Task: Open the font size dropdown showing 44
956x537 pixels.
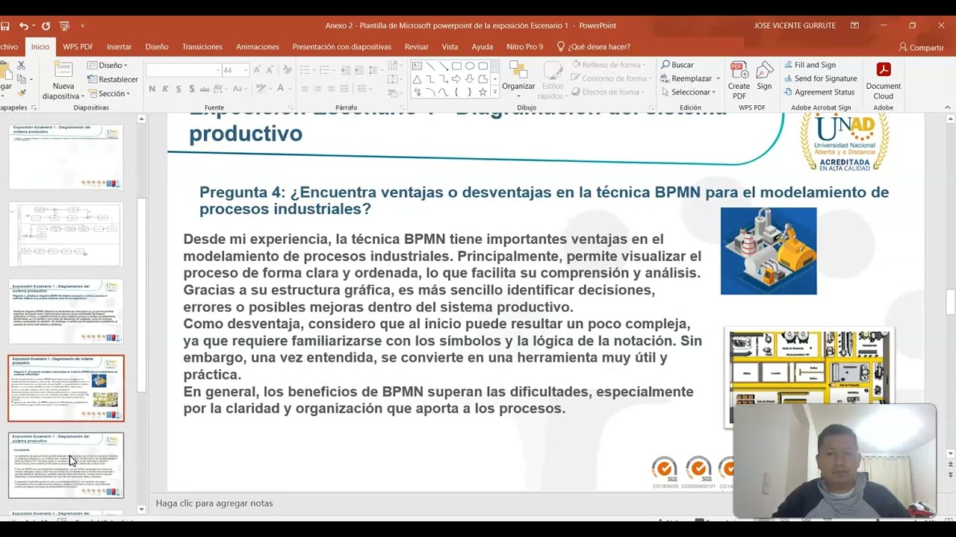Action: pos(244,70)
